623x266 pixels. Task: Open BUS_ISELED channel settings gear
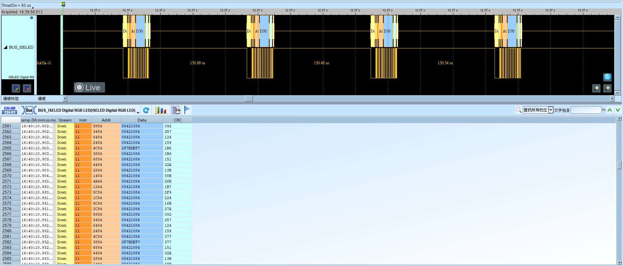tap(32, 18)
